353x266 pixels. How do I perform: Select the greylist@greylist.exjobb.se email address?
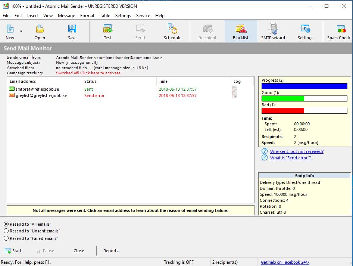point(41,96)
